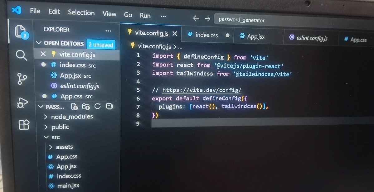Open the Selection menu
Image resolution: width=374 pixels, height=192 pixels.
click(81, 13)
